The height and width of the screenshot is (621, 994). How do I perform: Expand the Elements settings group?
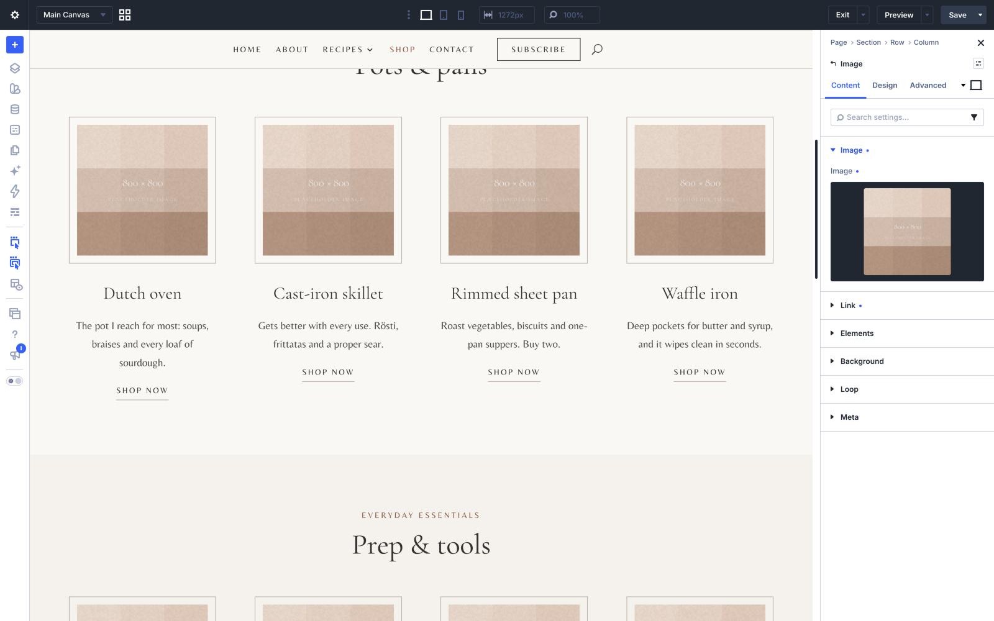click(x=907, y=333)
